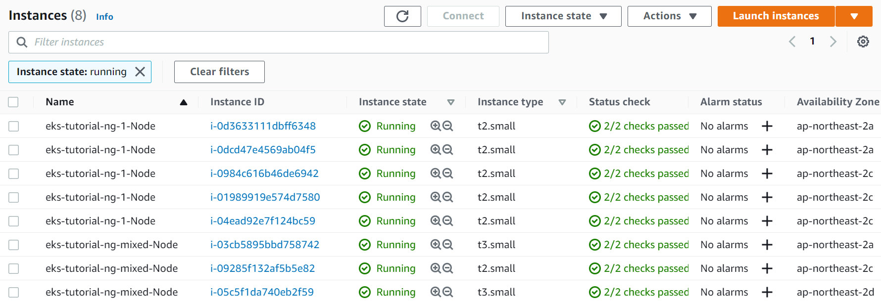Click the Connect button
The width and height of the screenshot is (881, 304).
[463, 16]
